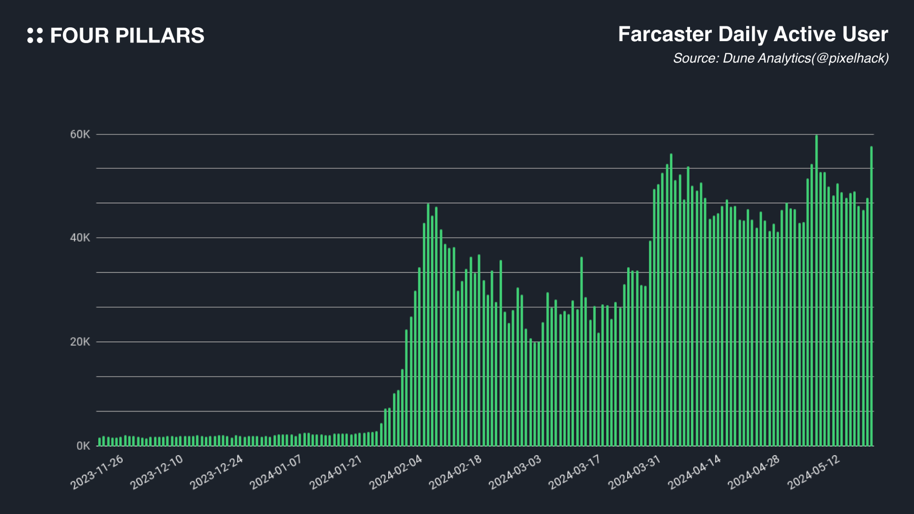Select the 2024-05-12 date label

coord(814,472)
